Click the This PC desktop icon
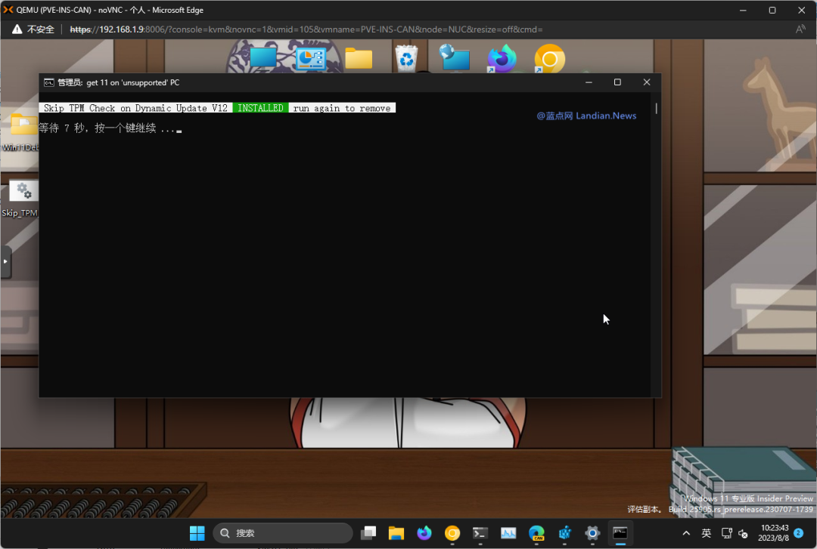Viewport: 817px width, 549px height. (263, 58)
